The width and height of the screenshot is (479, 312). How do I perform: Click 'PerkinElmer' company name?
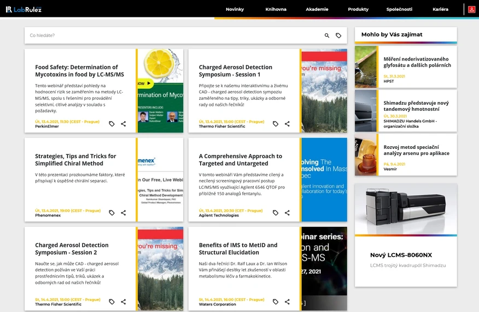[x=46, y=127]
